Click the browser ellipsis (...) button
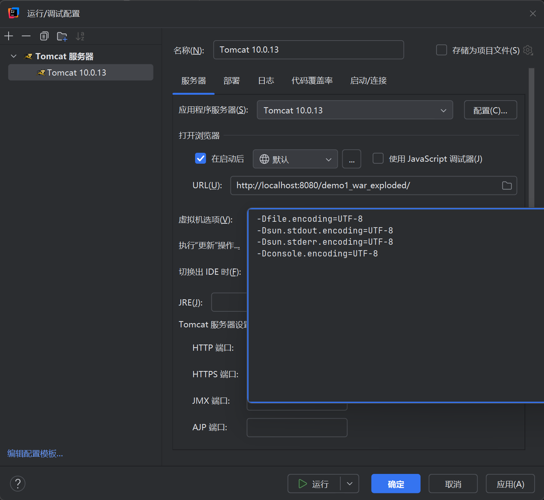Viewport: 544px width, 500px height. (x=352, y=159)
